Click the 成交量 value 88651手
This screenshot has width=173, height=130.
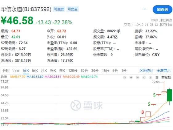(114, 31)
